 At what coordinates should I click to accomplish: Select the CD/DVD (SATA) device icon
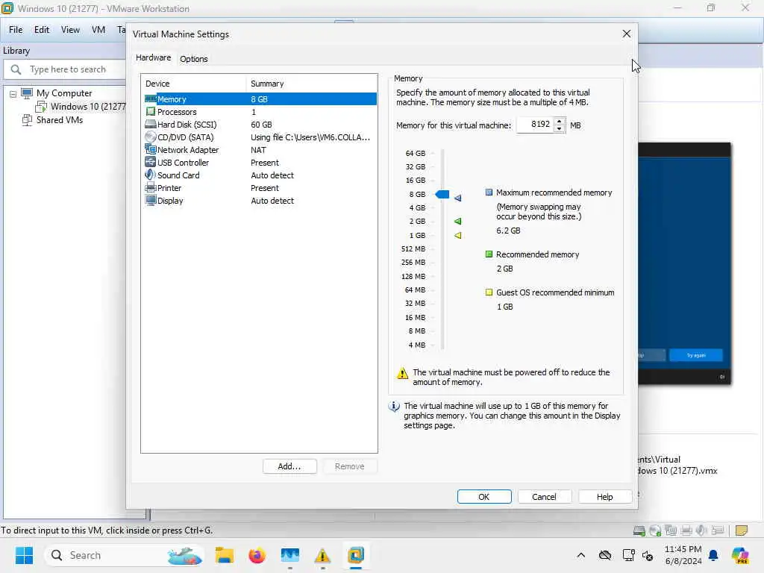(x=151, y=137)
